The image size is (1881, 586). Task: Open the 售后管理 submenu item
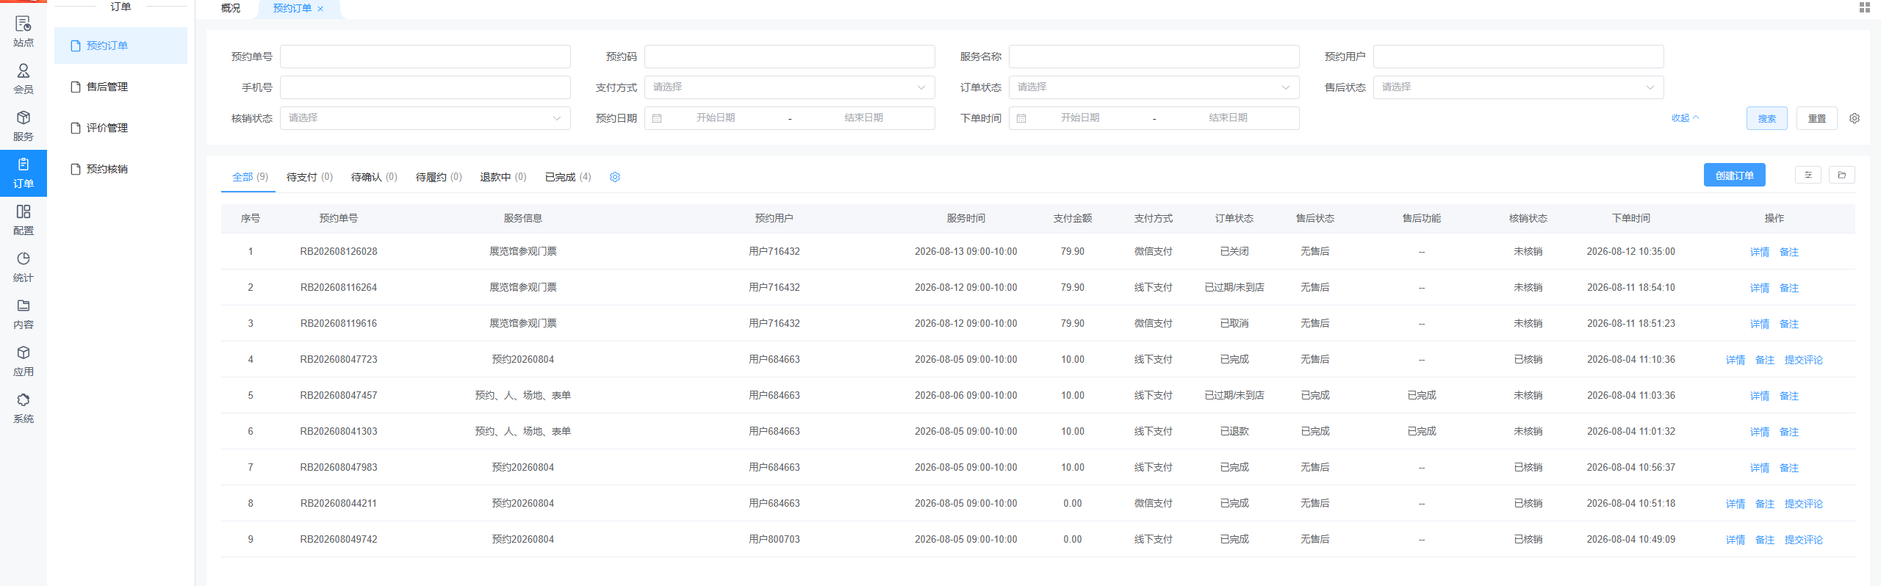tap(121, 87)
